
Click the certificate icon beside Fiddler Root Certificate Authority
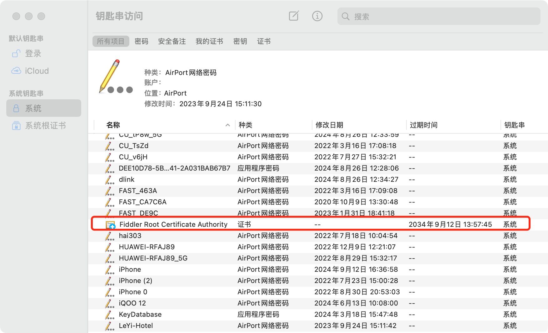pyautogui.click(x=110, y=224)
